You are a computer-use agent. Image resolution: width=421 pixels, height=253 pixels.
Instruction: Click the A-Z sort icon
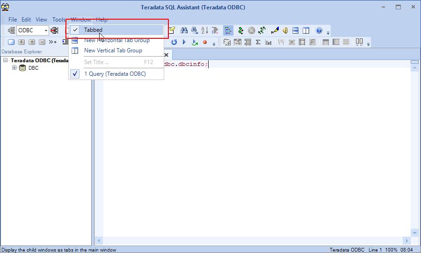[x=204, y=30]
